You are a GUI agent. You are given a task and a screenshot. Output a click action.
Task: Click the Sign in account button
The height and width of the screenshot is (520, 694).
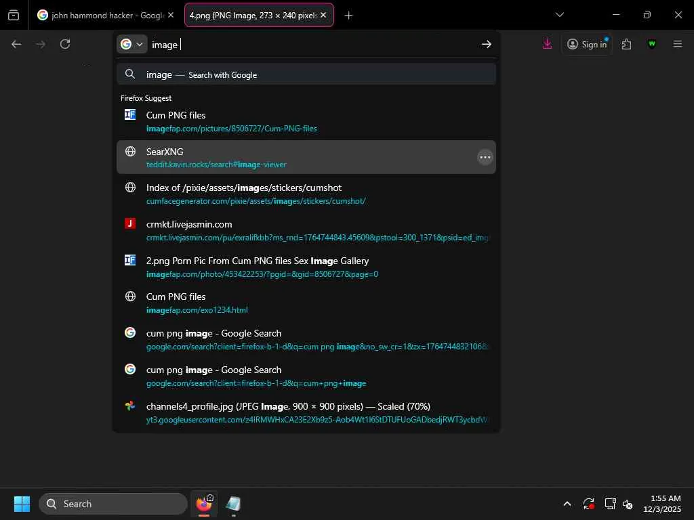point(587,44)
